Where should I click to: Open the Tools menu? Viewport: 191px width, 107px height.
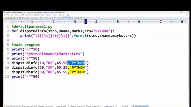[x=42, y=15]
